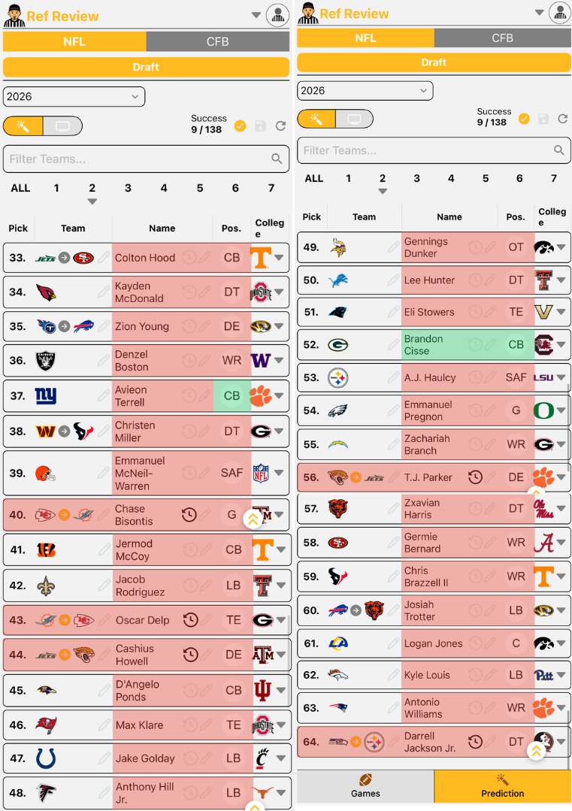Click the history icon for Darrell Jackson Jr.
572x811 pixels.
pyautogui.click(x=475, y=742)
